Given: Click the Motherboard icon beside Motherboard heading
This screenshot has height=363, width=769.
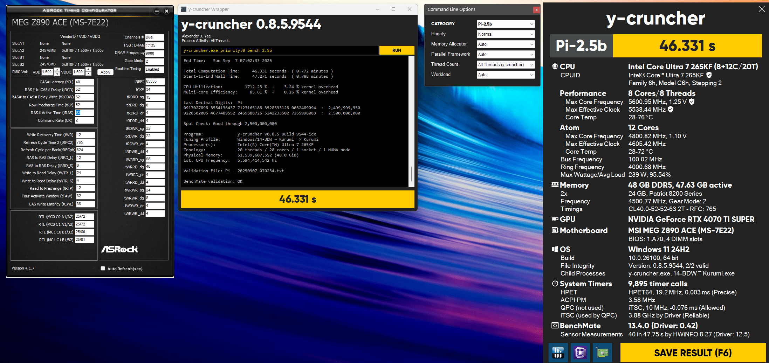Looking at the screenshot, I should 555,230.
